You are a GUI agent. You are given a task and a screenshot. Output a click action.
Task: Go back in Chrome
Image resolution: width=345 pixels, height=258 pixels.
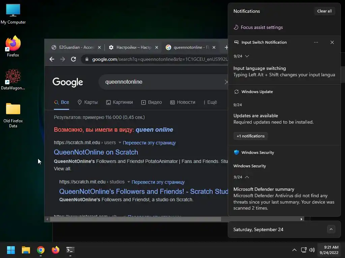tap(52, 59)
